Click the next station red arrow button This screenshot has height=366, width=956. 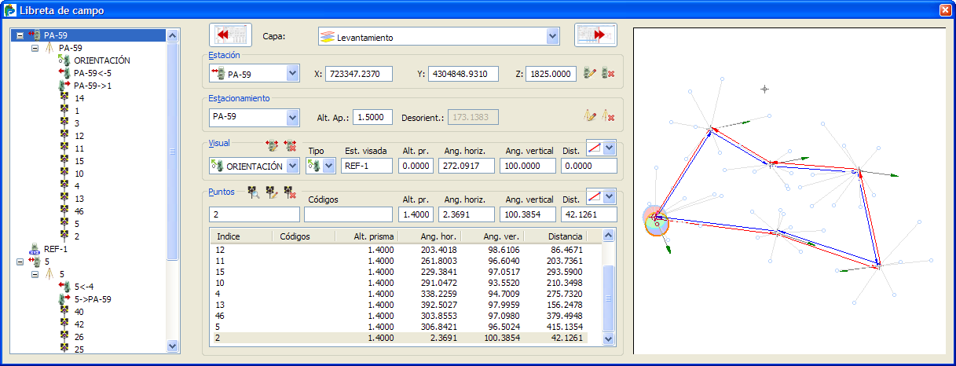click(595, 36)
